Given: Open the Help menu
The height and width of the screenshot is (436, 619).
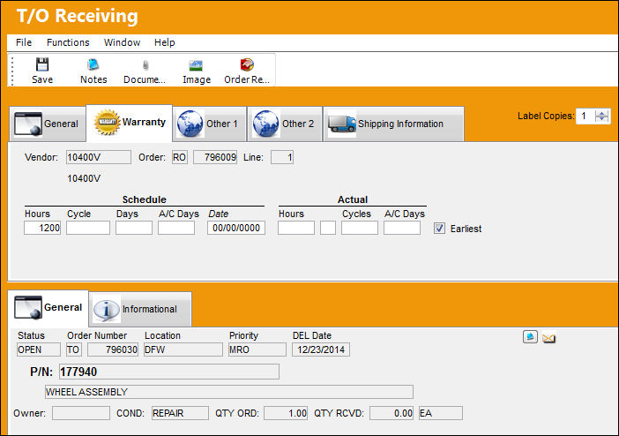Looking at the screenshot, I should [165, 42].
